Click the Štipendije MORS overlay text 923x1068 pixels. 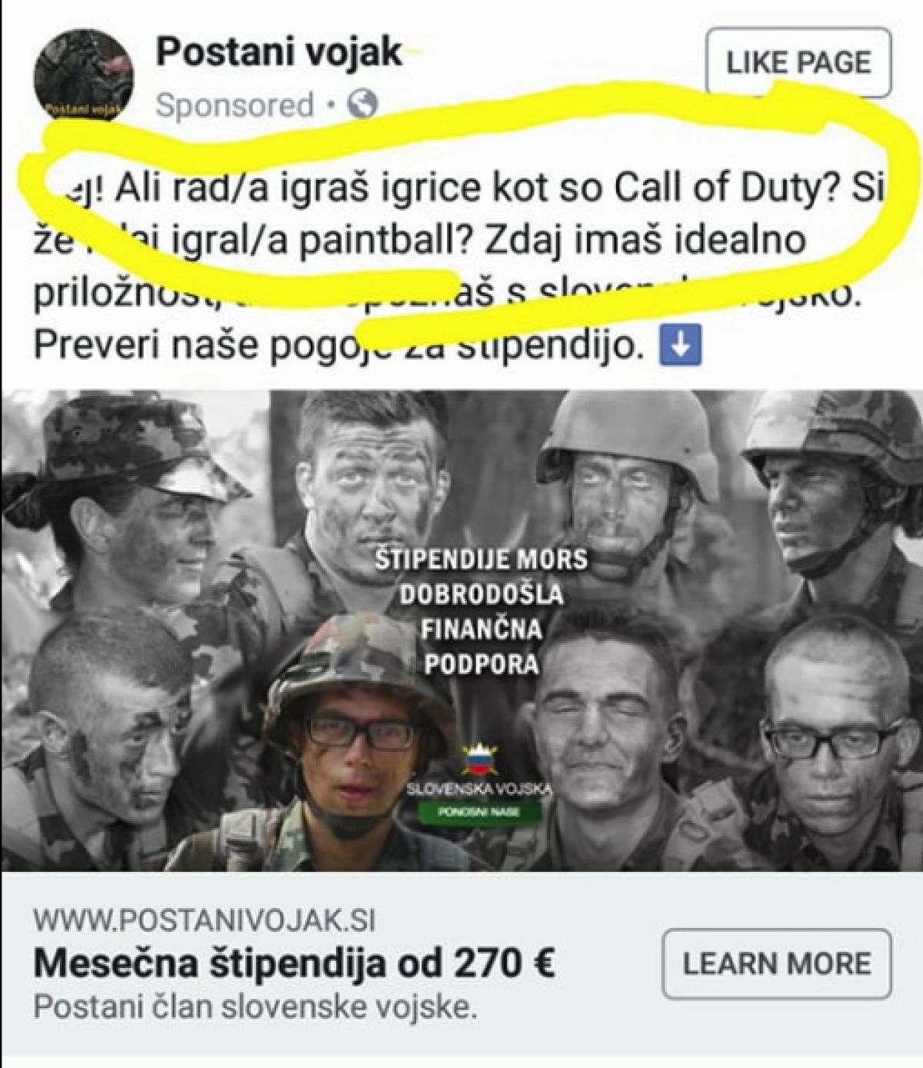click(x=481, y=558)
